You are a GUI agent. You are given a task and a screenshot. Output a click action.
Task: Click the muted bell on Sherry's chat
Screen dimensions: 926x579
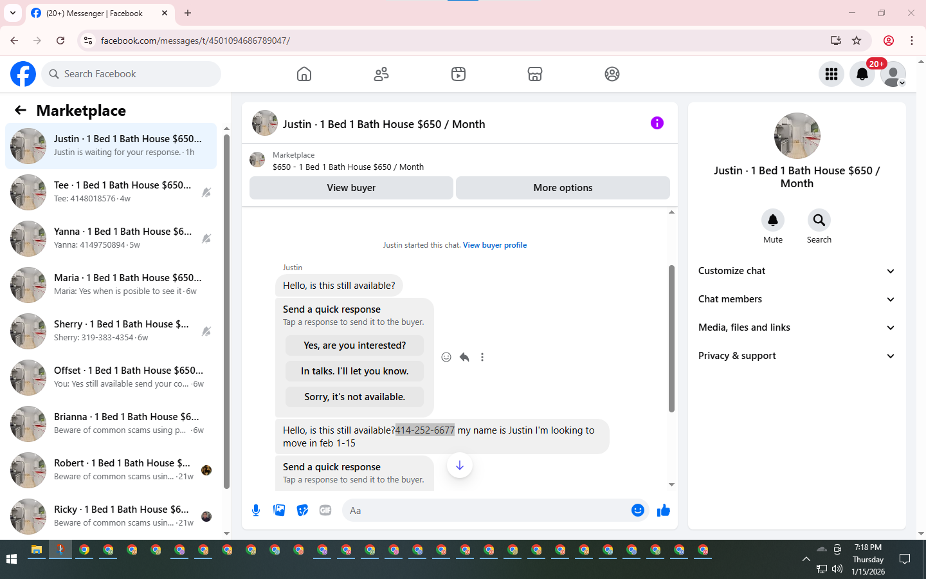206,331
